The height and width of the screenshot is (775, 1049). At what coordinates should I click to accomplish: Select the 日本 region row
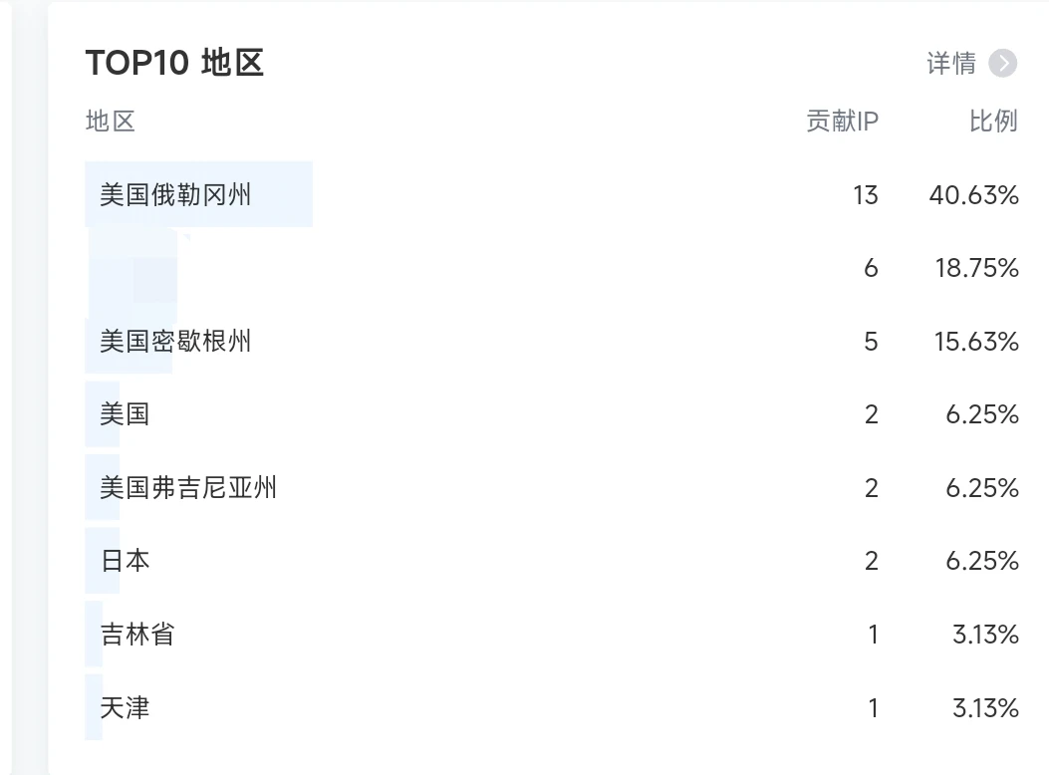(126, 561)
